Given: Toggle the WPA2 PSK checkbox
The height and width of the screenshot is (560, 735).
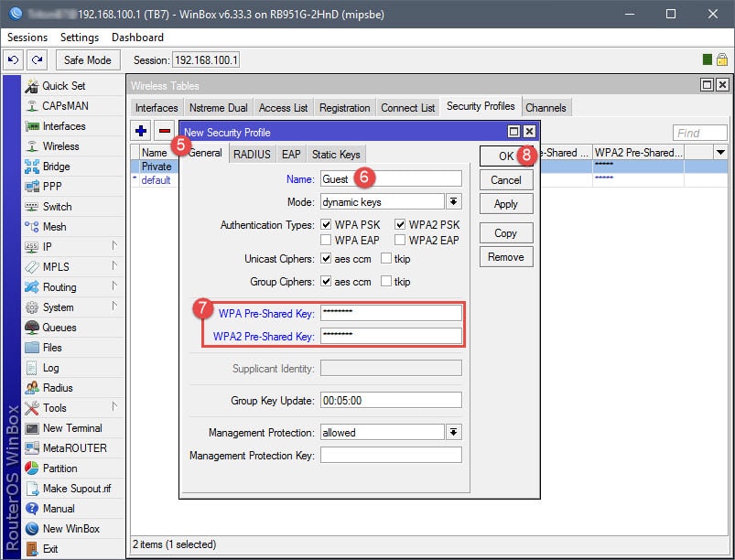Looking at the screenshot, I should coord(400,225).
